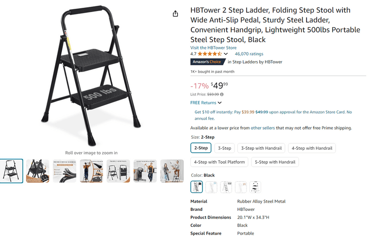Select the first black ladder thumbnail
This screenshot has height=236, width=372.
point(11,171)
